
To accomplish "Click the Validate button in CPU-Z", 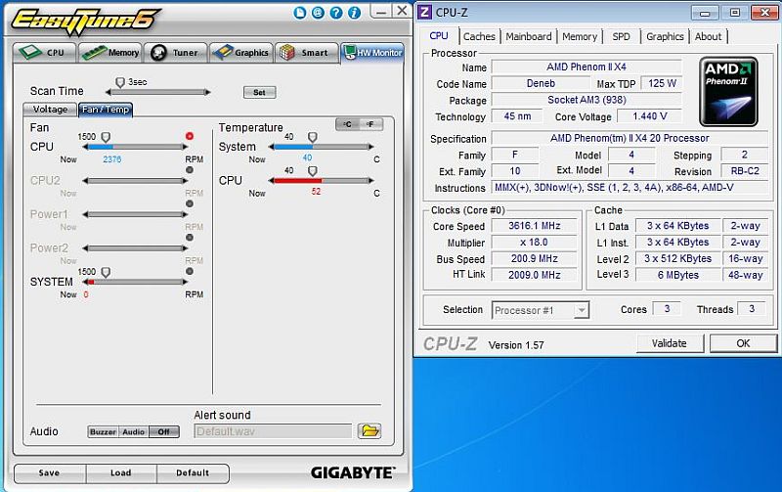I will tap(670, 343).
